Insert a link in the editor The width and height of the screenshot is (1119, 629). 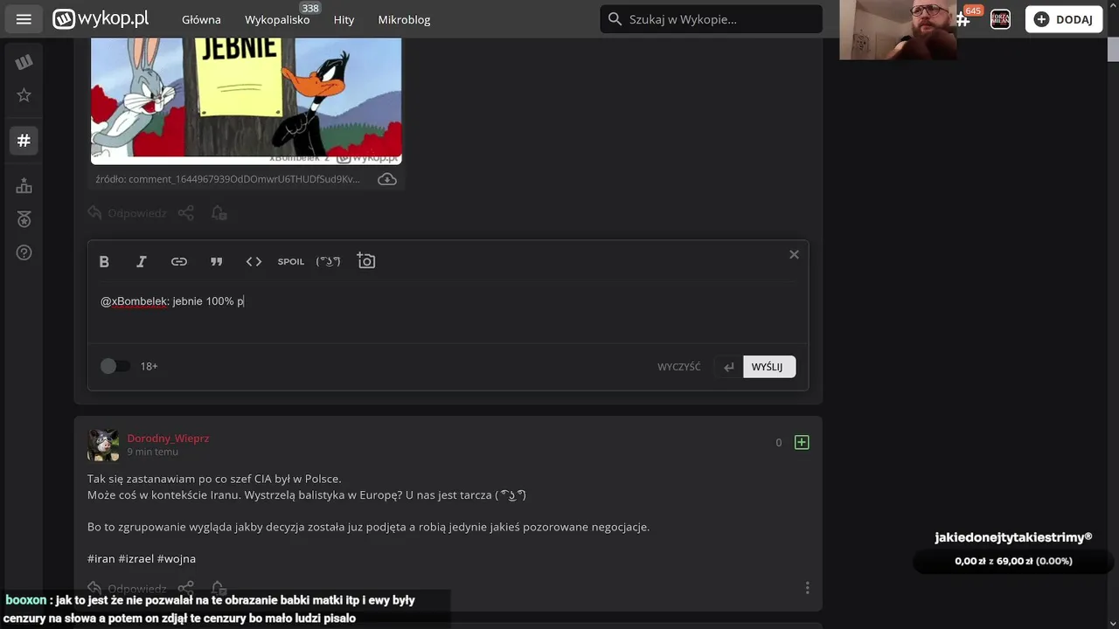click(x=179, y=261)
